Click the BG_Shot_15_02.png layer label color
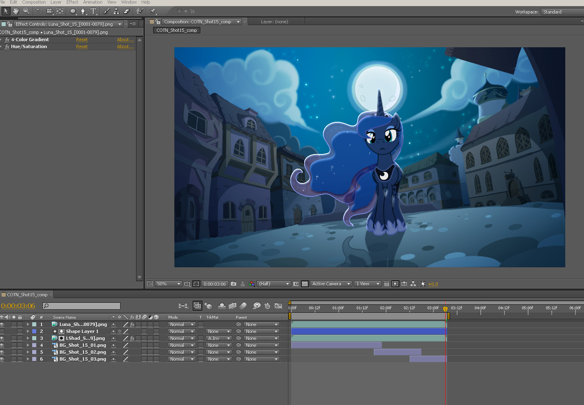Image resolution: width=584 pixels, height=405 pixels. coord(34,352)
